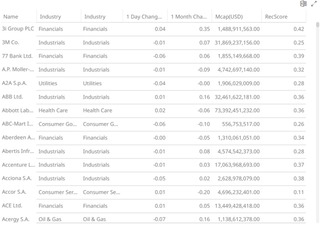Click the Export to Excel icon
The height and width of the screenshot is (225, 322).
303,4
